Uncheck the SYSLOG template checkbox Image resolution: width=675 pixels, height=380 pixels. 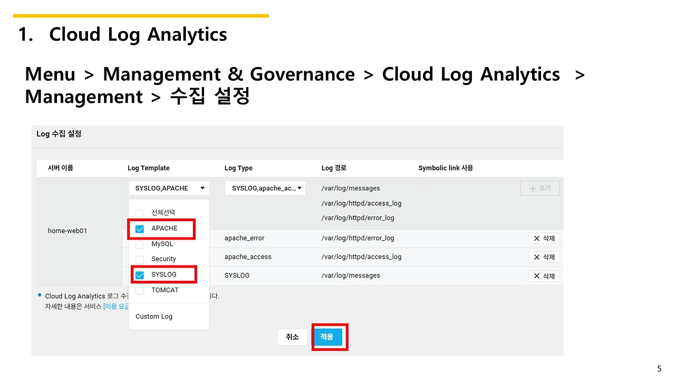click(140, 275)
